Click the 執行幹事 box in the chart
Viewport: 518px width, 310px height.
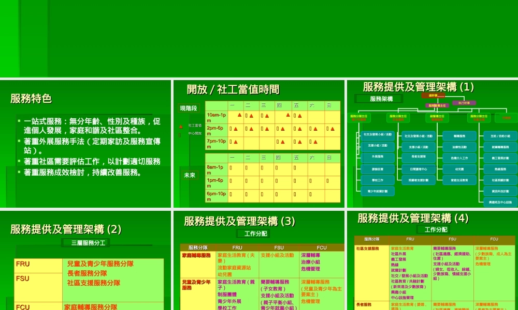click(465, 103)
